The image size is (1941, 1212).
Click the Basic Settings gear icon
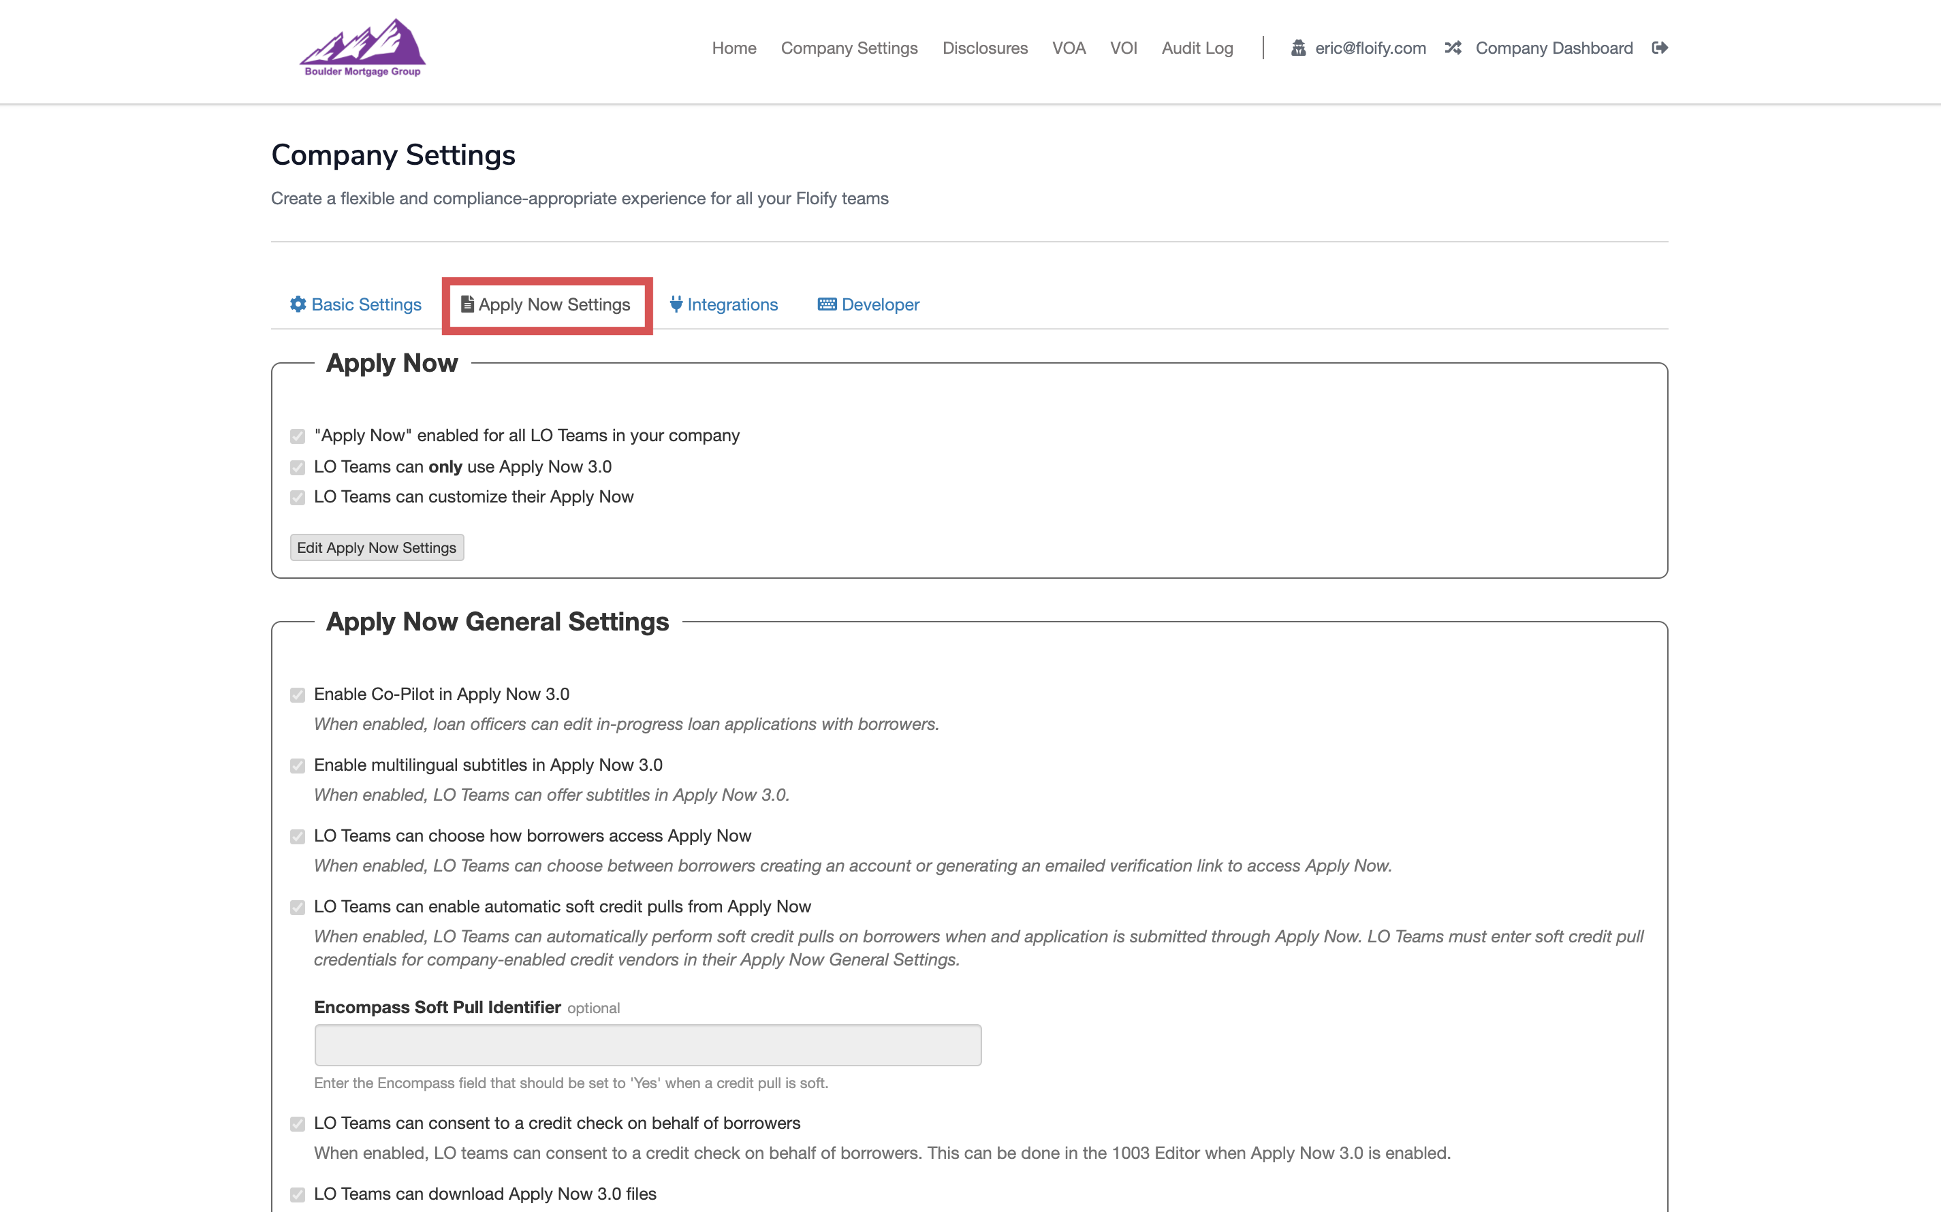tap(297, 304)
